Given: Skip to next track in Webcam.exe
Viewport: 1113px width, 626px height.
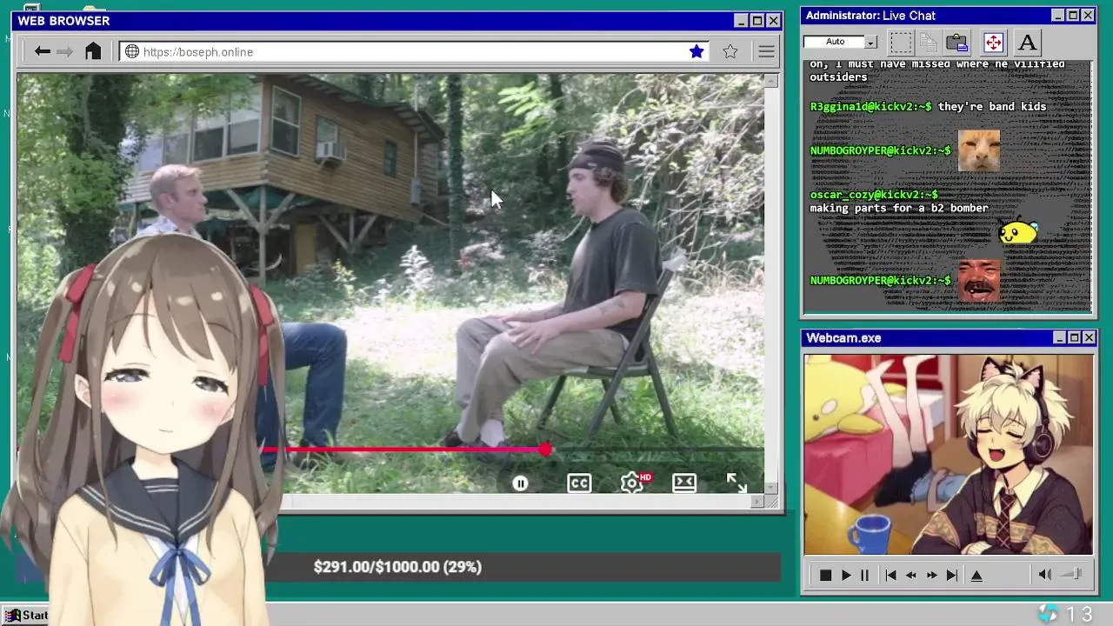Looking at the screenshot, I should click(951, 576).
